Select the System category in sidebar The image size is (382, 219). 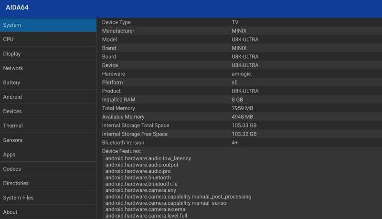tap(48, 25)
